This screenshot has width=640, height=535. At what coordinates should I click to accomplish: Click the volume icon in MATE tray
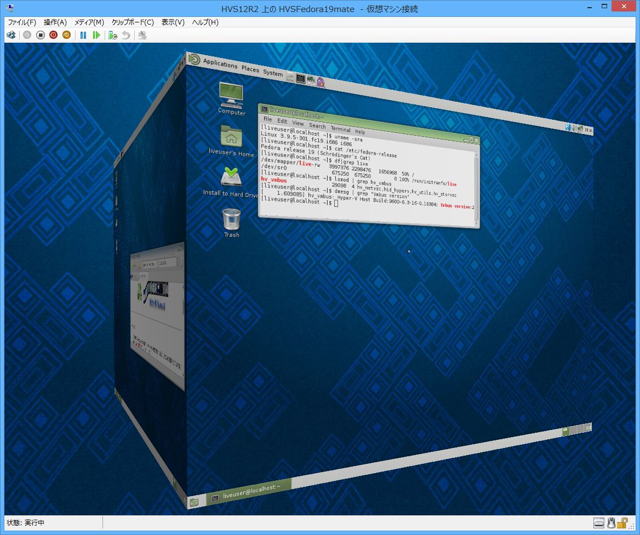573,128
